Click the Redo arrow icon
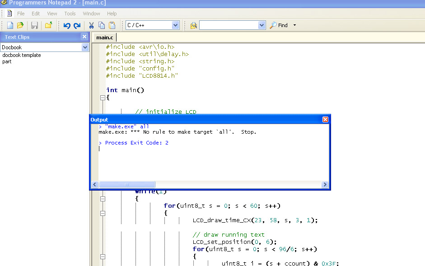 coord(77,25)
